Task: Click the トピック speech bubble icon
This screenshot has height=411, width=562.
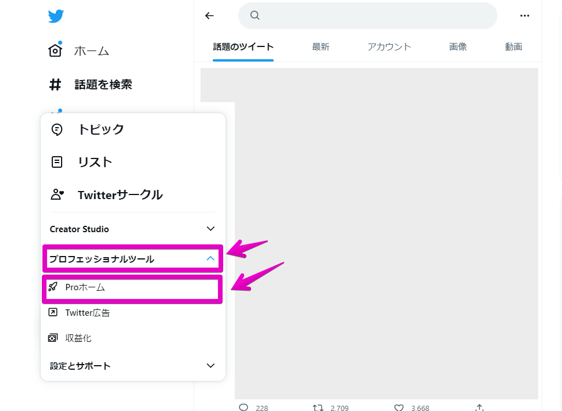Action: tap(57, 129)
